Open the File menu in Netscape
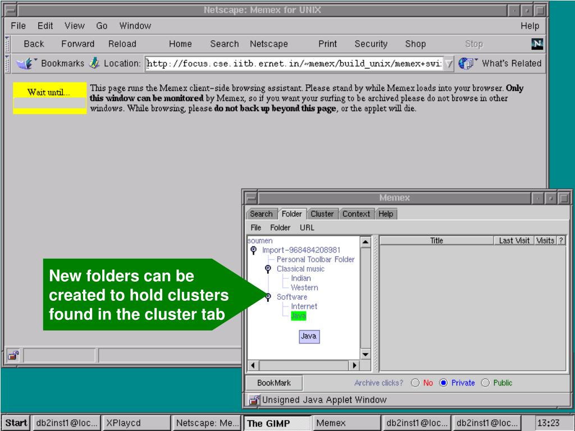Viewport: 575px width, 431px height. (x=18, y=26)
